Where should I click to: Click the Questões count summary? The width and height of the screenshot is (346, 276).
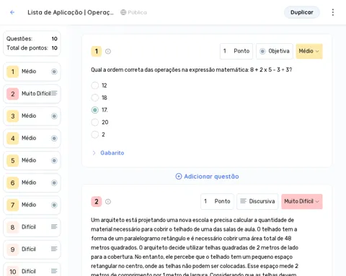click(32, 39)
